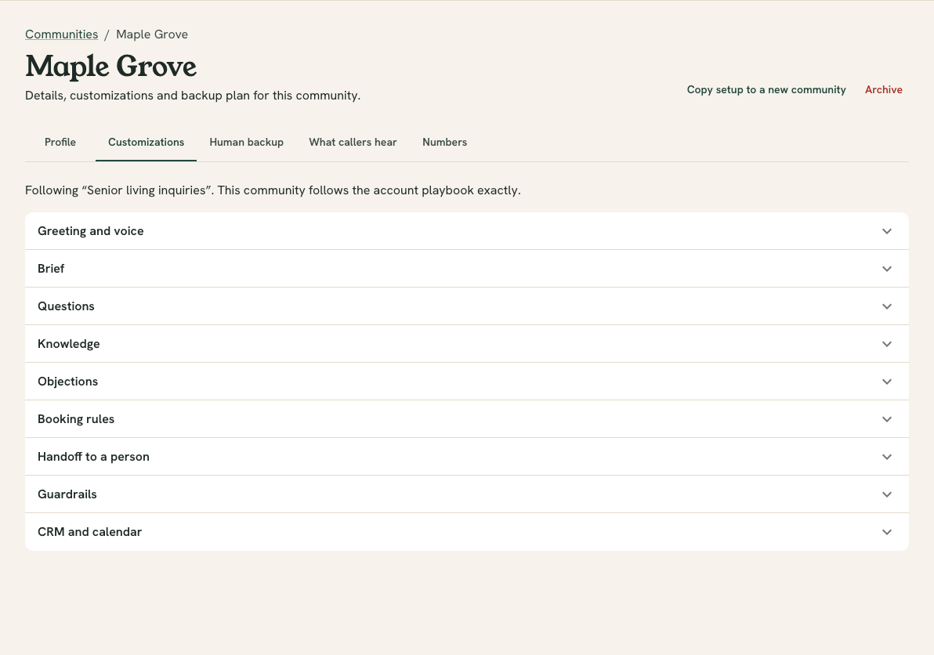Click the Objections row chevron icon

click(887, 382)
